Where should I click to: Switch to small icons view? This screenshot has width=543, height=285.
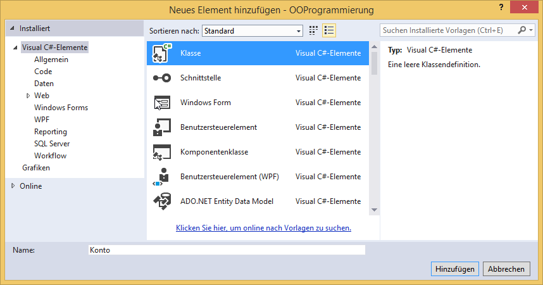coord(313,30)
